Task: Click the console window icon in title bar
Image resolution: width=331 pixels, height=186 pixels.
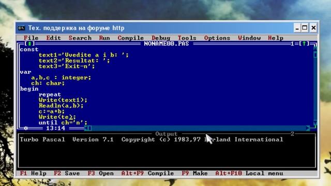Action: pyautogui.click(x=21, y=28)
